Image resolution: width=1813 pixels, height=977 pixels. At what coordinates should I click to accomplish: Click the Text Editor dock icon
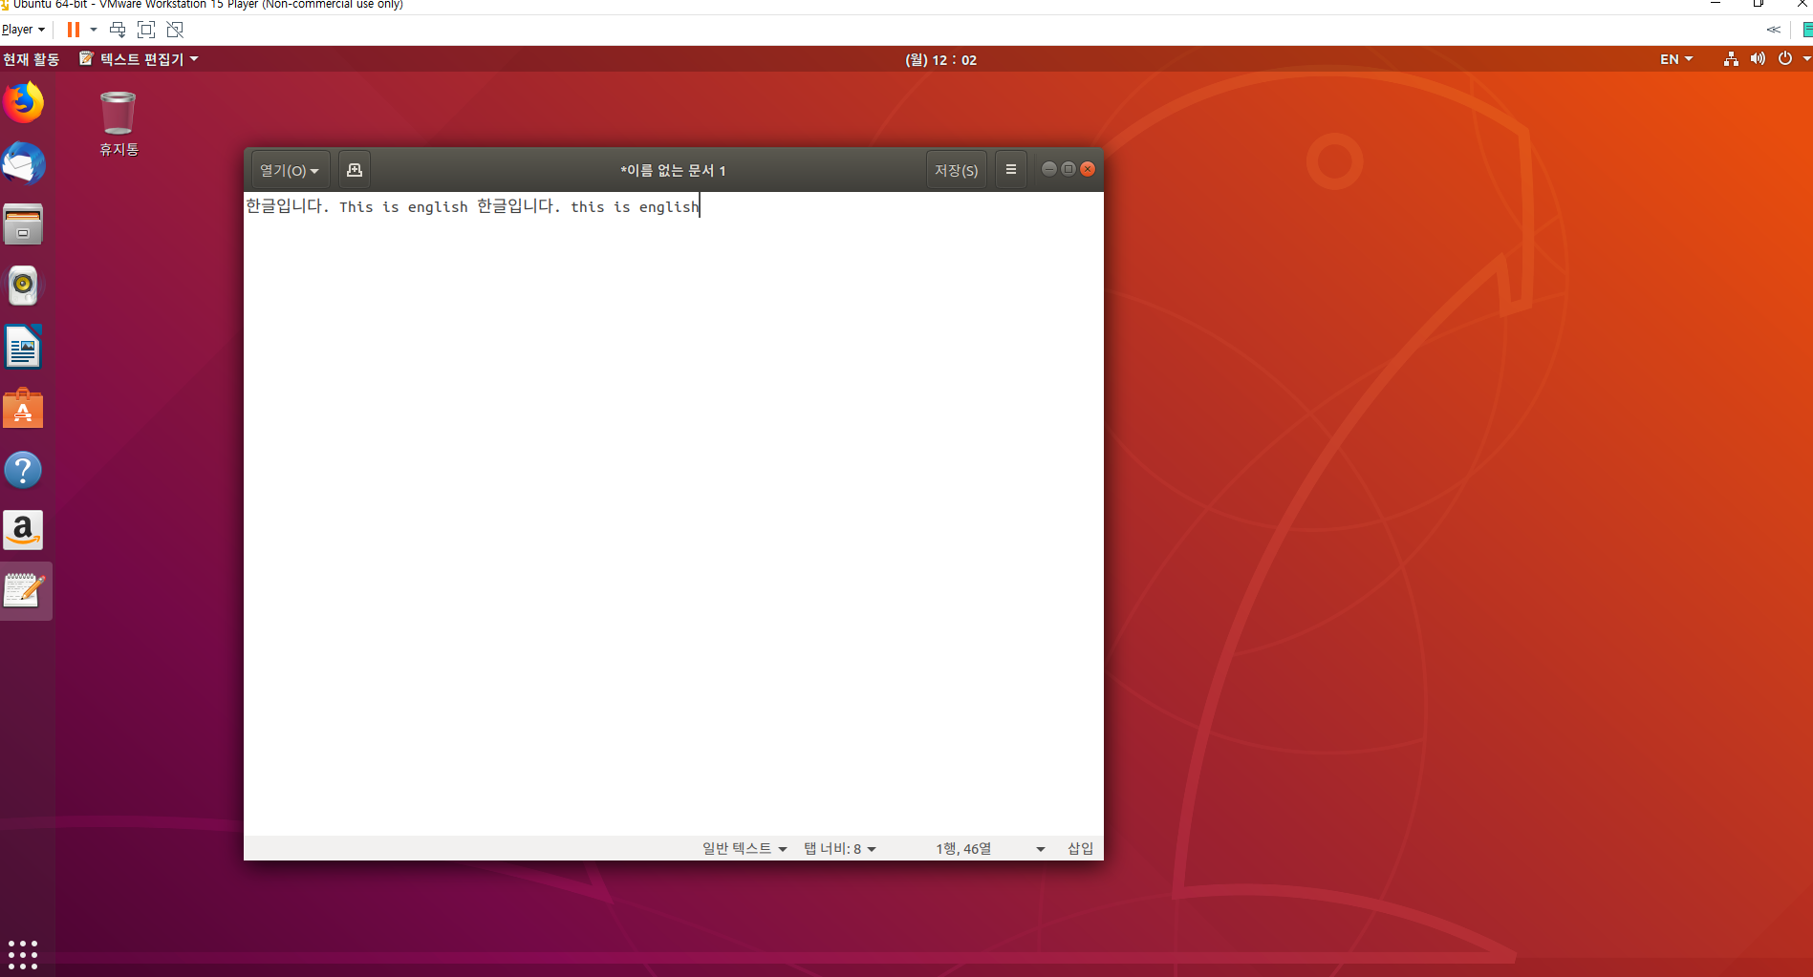click(x=23, y=591)
